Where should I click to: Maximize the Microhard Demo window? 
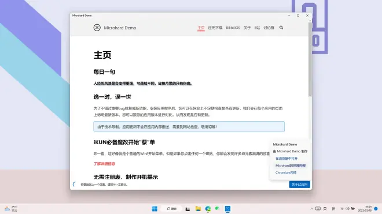tap(298, 16)
